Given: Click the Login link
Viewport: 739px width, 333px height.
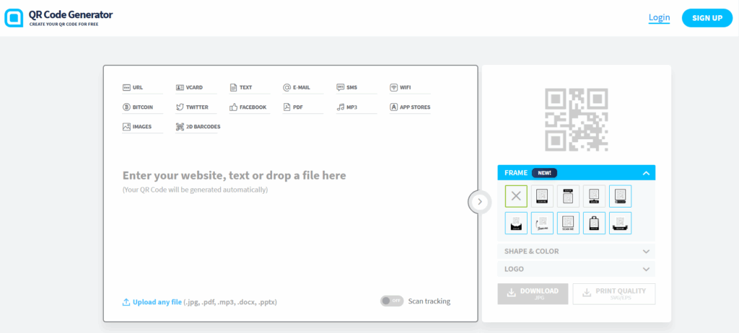Looking at the screenshot, I should (659, 18).
